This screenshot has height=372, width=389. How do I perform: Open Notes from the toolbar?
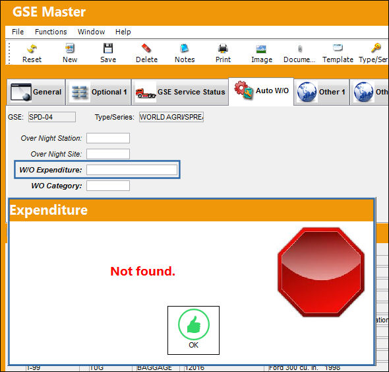185,53
